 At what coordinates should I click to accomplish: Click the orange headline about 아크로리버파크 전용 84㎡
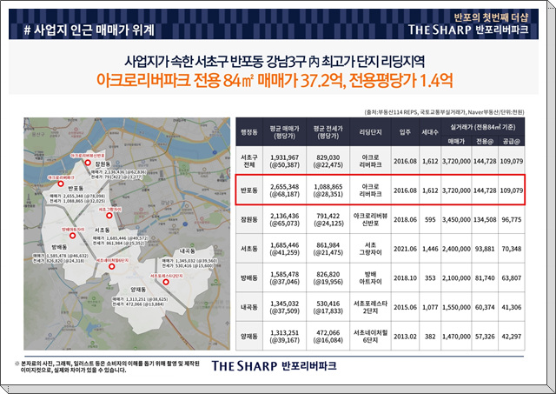click(x=275, y=81)
